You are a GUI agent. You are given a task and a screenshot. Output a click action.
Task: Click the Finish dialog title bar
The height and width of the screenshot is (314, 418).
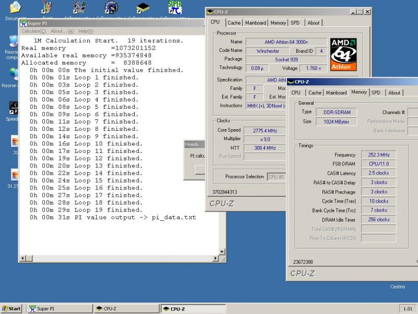(194, 144)
